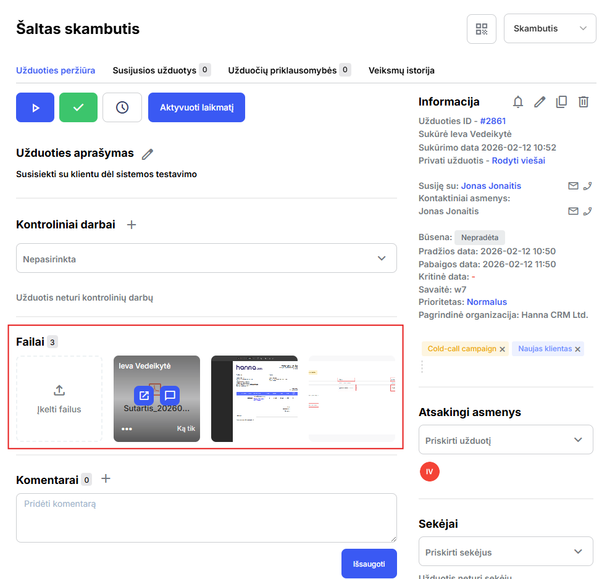
Task: Expand the Priskirti užduotį dropdown
Action: pyautogui.click(x=506, y=440)
